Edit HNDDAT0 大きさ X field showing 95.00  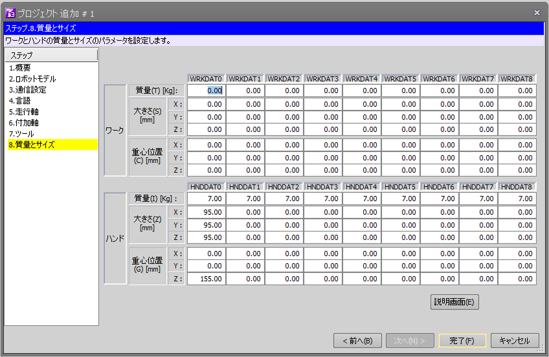[207, 212]
